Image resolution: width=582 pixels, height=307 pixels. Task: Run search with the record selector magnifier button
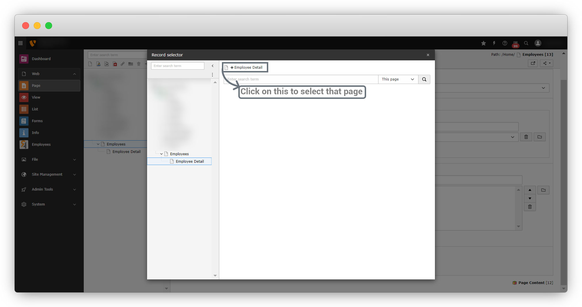(424, 79)
